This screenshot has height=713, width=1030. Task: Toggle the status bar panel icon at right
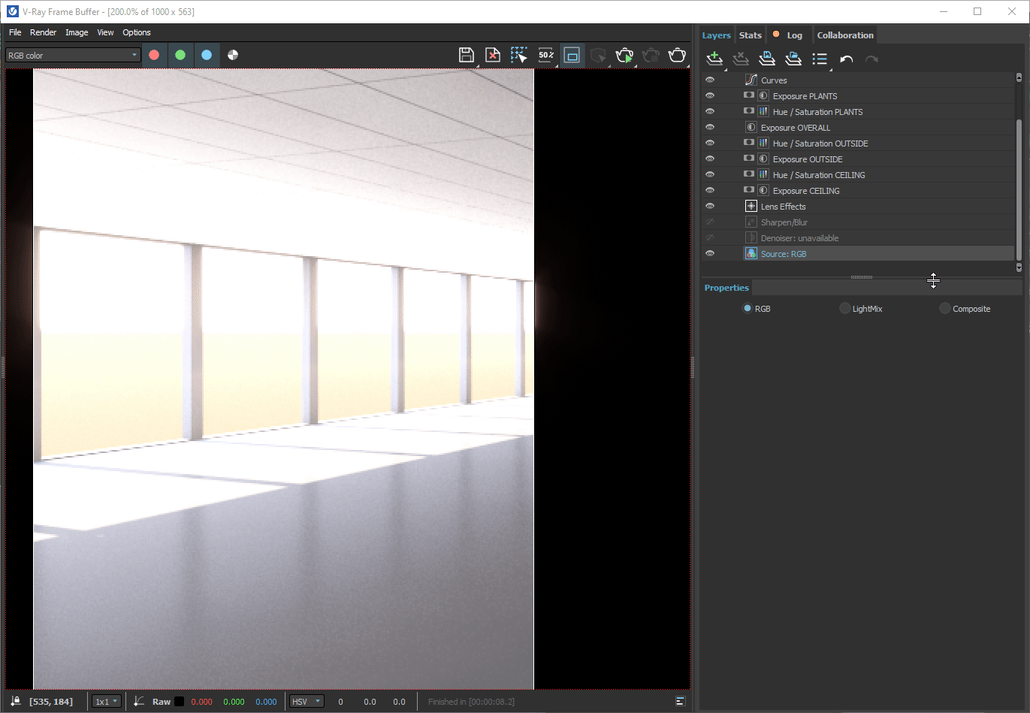(x=680, y=701)
